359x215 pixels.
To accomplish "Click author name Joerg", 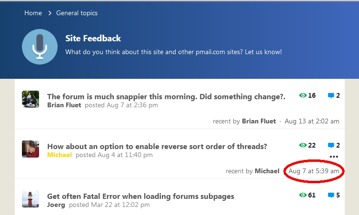I will pyautogui.click(x=56, y=205).
